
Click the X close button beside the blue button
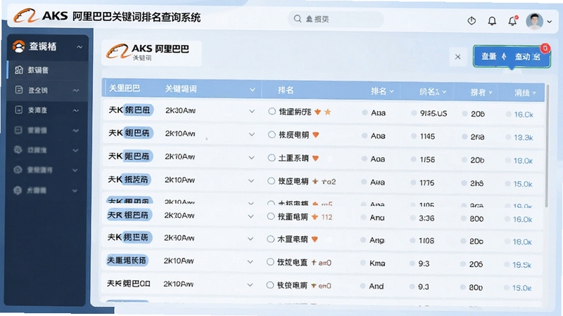458,57
